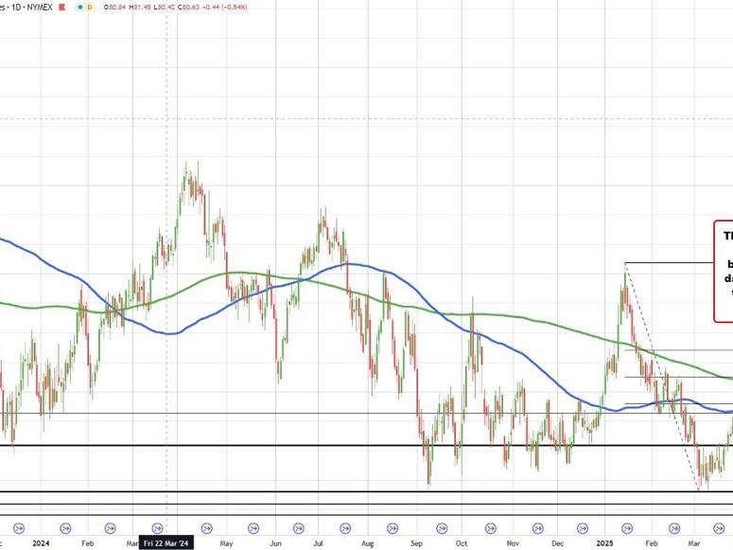Open event marker between Feb 2025 and Mar 2025
The height and width of the screenshot is (550, 733).
tap(674, 528)
